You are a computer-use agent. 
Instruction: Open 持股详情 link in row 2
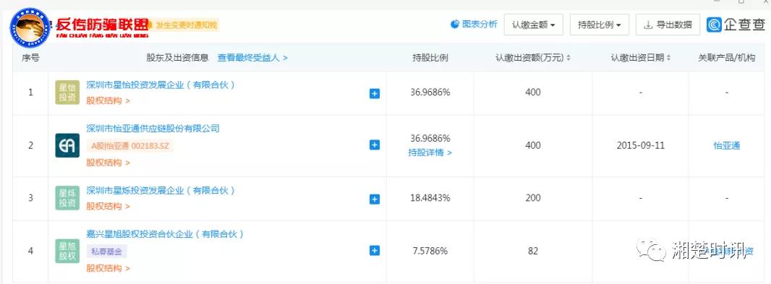pos(430,152)
